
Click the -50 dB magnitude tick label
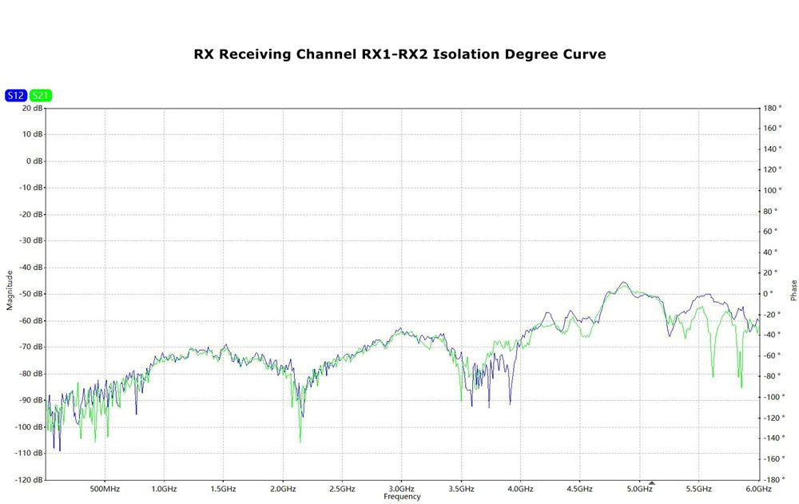pos(31,294)
